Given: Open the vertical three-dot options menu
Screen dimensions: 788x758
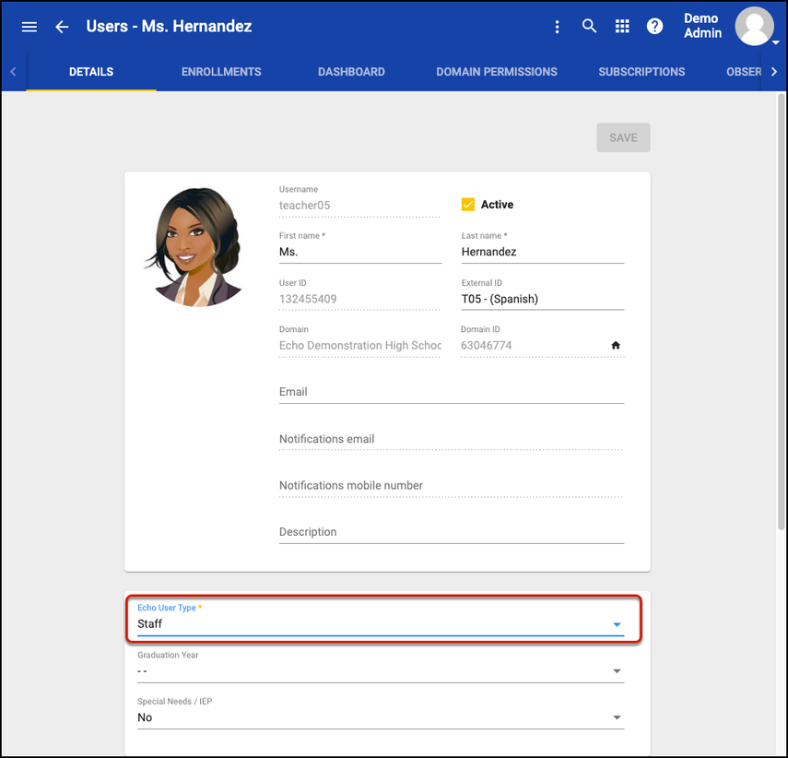Looking at the screenshot, I should point(557,27).
